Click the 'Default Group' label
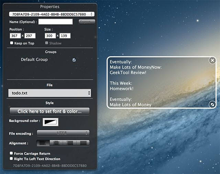The width and height of the screenshot is (220, 174). pyautogui.click(x=34, y=59)
